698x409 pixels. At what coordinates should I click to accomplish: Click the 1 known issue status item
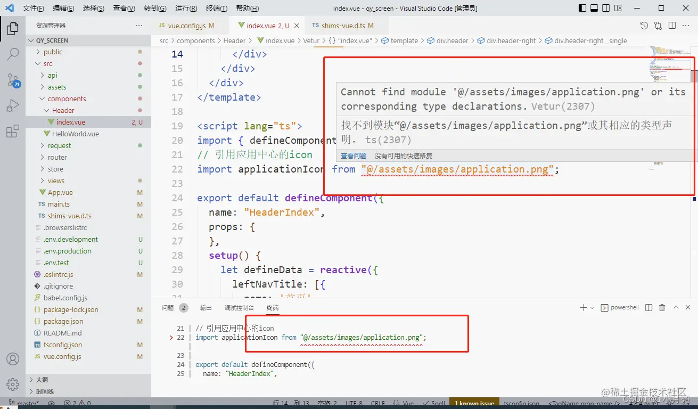click(474, 403)
